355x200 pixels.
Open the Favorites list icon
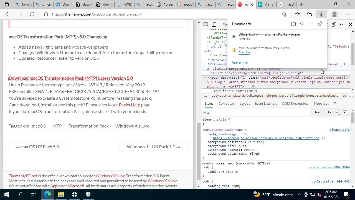pos(297,14)
